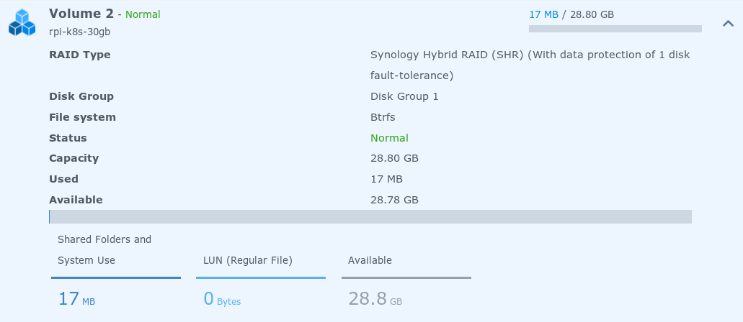Click the light blue LUN legend bar
This screenshot has width=743, height=322.
pos(261,278)
